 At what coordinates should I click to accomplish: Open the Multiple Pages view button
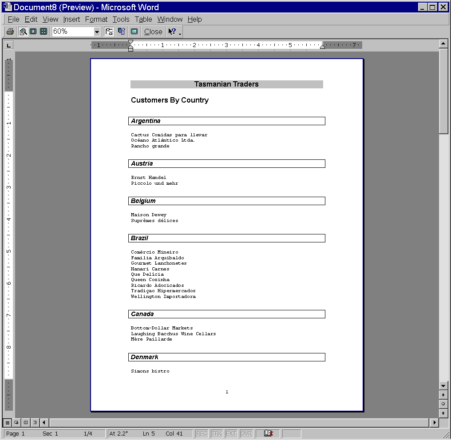(44, 32)
